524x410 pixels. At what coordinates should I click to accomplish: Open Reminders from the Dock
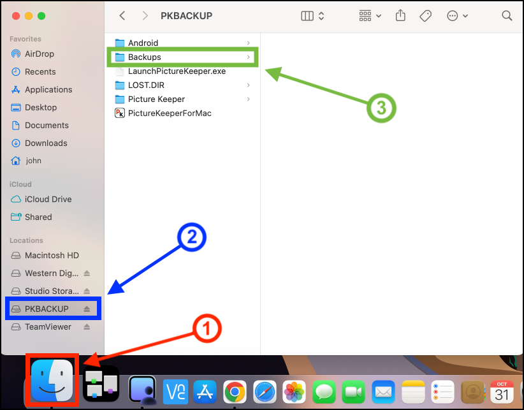[x=443, y=392]
